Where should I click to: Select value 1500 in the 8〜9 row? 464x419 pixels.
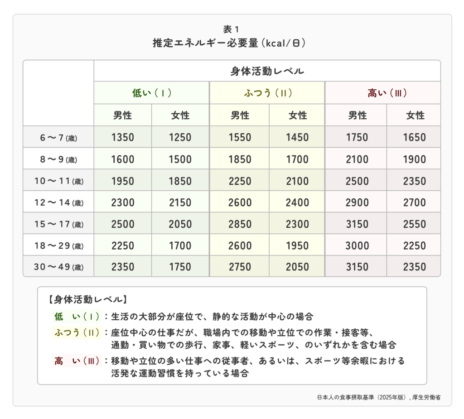point(180,159)
